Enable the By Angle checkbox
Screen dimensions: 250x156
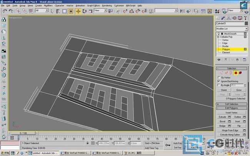[x=219, y=85]
